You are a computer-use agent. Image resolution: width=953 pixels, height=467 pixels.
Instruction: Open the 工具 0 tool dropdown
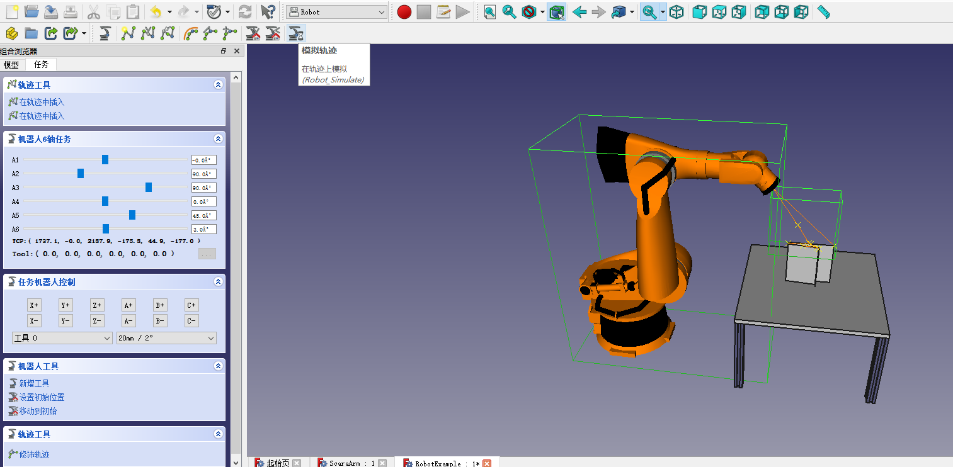(x=62, y=338)
